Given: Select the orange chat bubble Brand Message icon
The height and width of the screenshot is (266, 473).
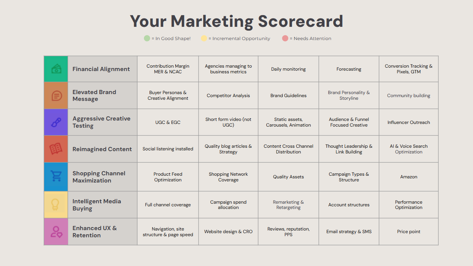Looking at the screenshot, I should point(56,96).
